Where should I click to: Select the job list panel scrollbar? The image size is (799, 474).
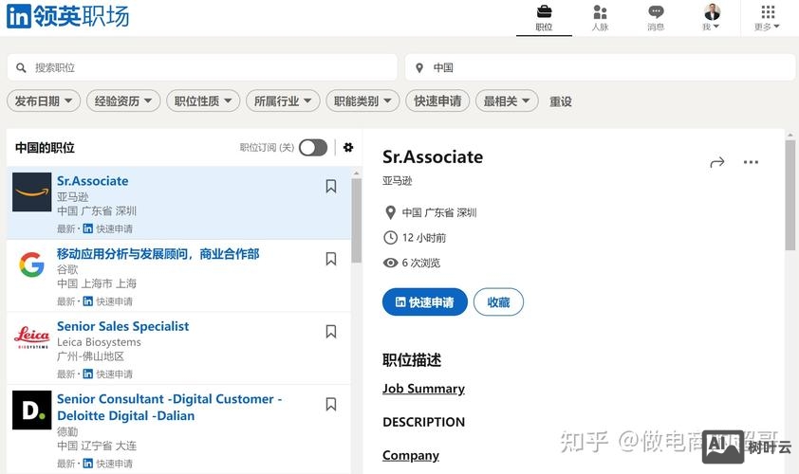pyautogui.click(x=356, y=220)
